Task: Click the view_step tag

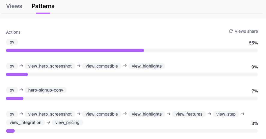Action: 226,114
